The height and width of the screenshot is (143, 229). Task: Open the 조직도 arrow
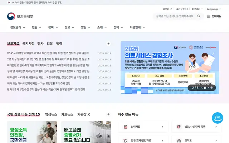click(216, 140)
